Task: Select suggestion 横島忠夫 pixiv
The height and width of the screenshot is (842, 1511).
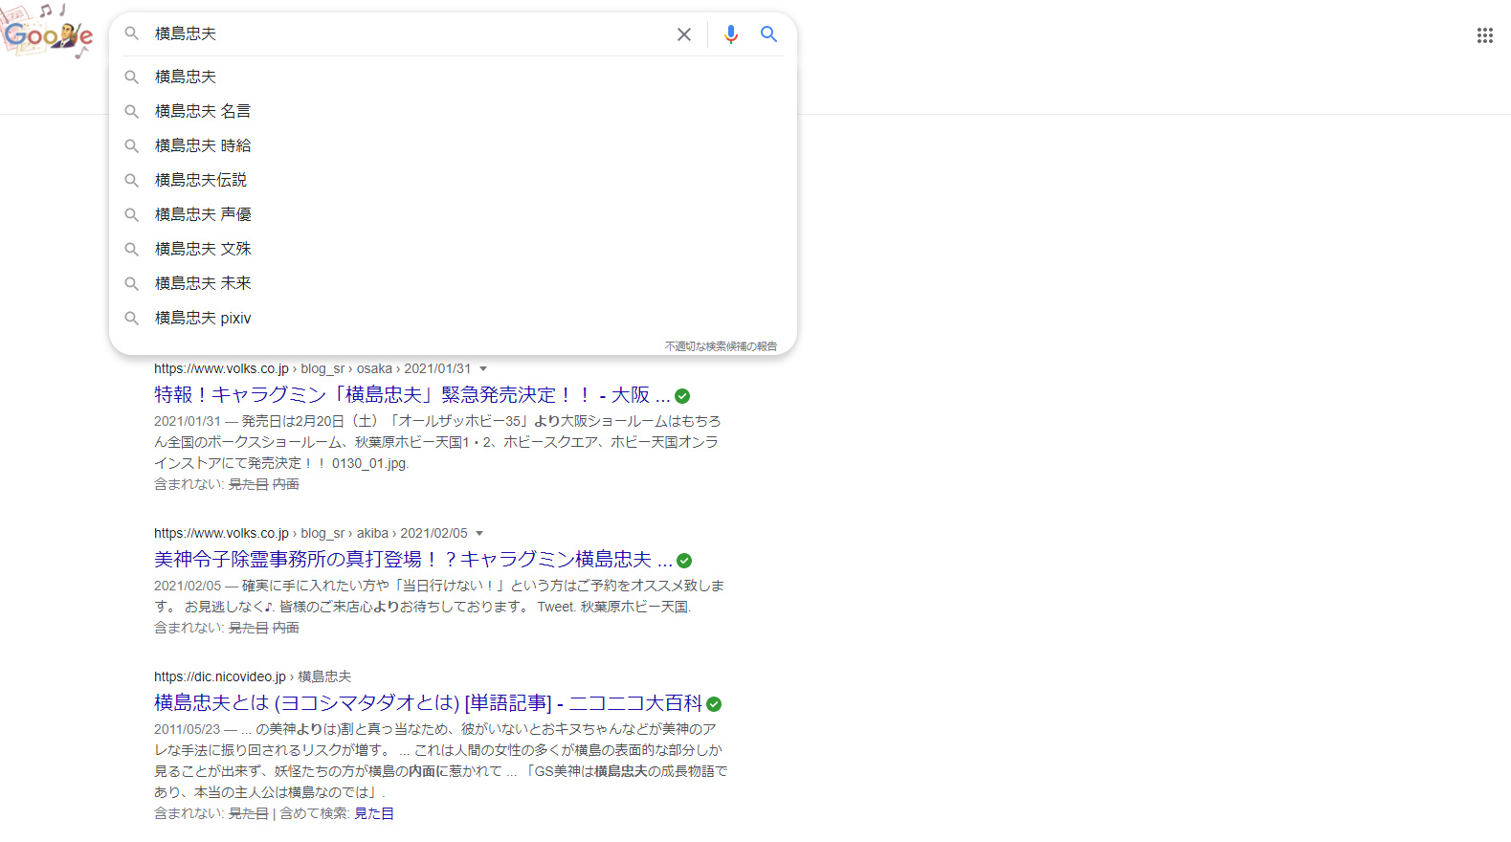Action: click(x=453, y=318)
